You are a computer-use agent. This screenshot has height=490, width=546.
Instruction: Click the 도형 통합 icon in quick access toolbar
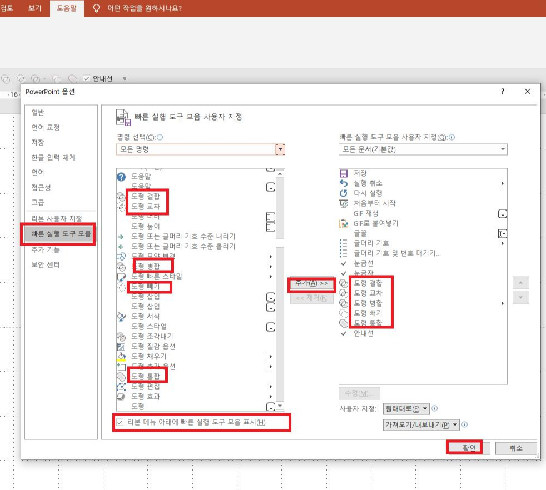pyautogui.click(x=72, y=79)
